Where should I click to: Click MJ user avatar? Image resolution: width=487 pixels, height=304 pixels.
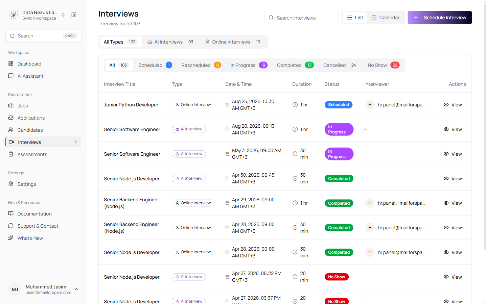point(15,289)
